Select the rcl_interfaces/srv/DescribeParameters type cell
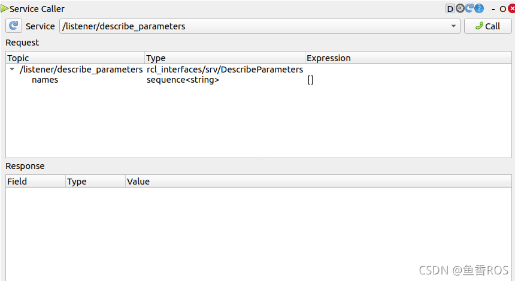The image size is (515, 284). (x=225, y=70)
